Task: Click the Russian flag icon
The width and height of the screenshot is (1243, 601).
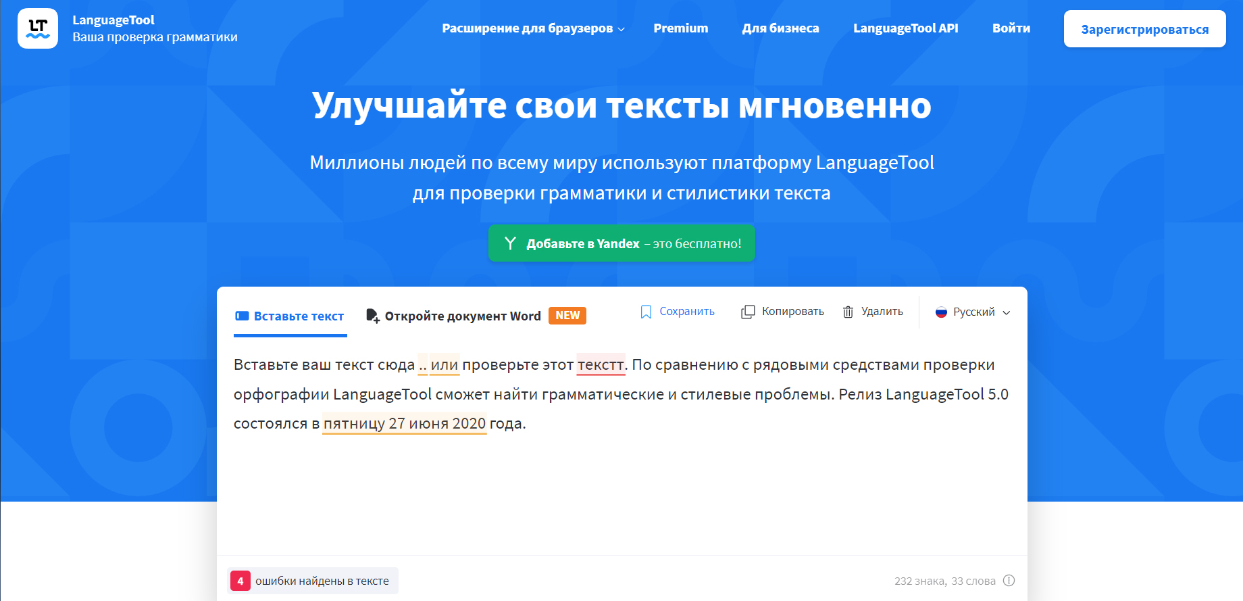Action: tap(941, 312)
